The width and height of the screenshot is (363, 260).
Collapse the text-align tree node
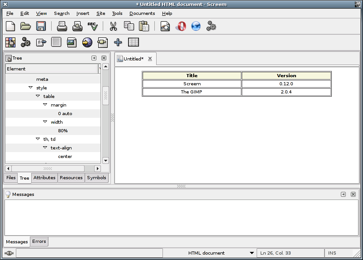click(45, 147)
